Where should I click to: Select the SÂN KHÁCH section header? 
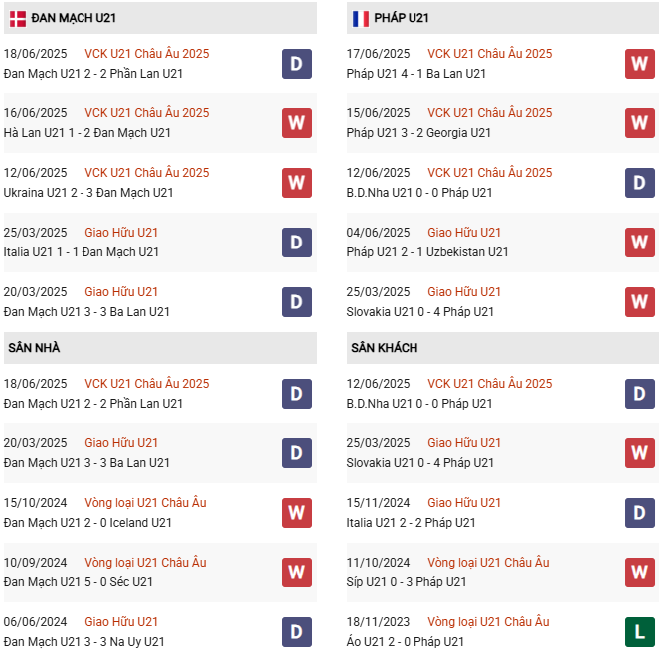(502, 348)
